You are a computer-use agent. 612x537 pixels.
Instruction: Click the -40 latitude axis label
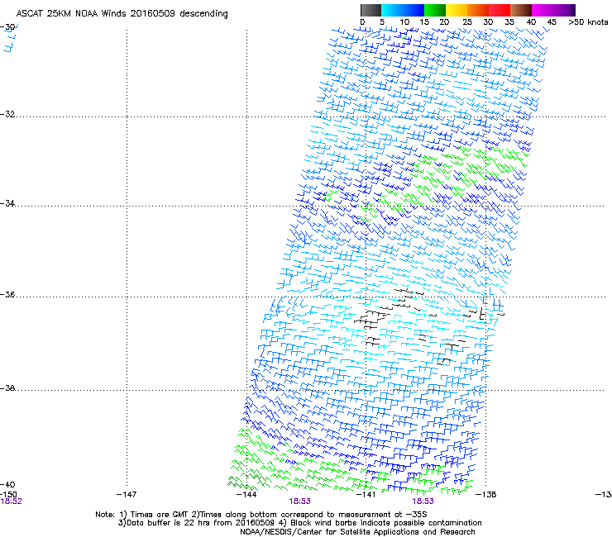7,484
